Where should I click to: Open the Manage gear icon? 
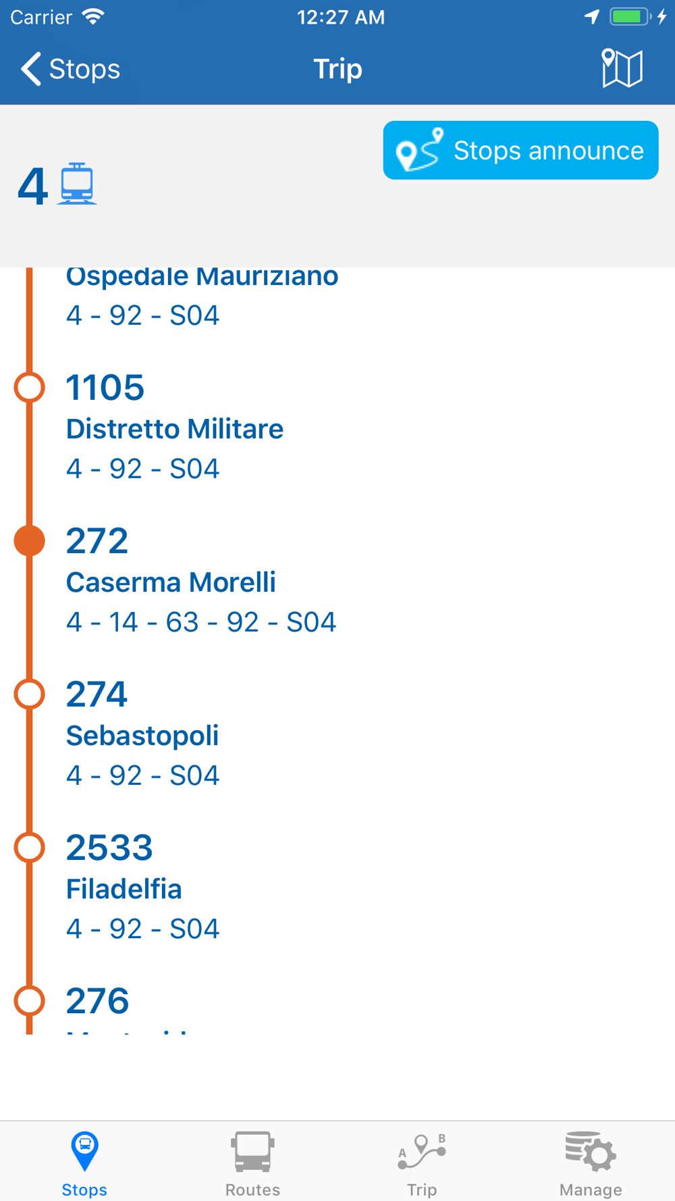coord(591,1151)
